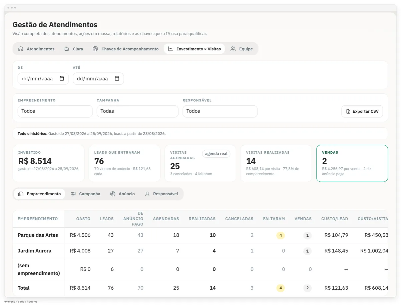Click the people icon beside Equipe

coord(233,49)
